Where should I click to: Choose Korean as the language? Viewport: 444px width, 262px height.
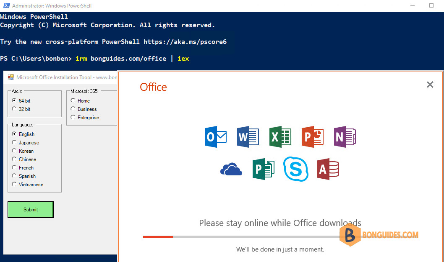pyautogui.click(x=23, y=151)
